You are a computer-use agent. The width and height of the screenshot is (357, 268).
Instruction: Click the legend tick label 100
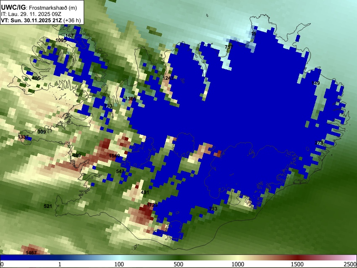[x=119, y=264]
